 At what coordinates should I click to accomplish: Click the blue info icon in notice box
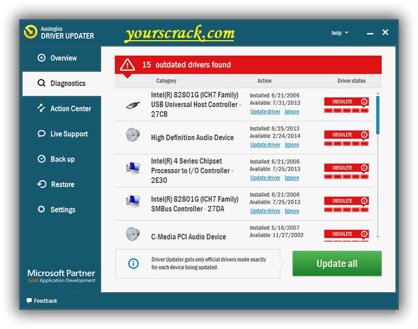pos(133,264)
